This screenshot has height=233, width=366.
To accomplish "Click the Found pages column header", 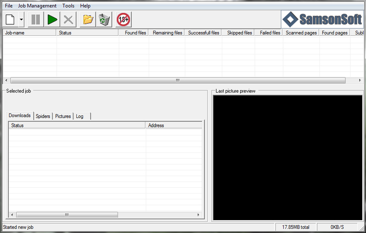I will pyautogui.click(x=334, y=33).
